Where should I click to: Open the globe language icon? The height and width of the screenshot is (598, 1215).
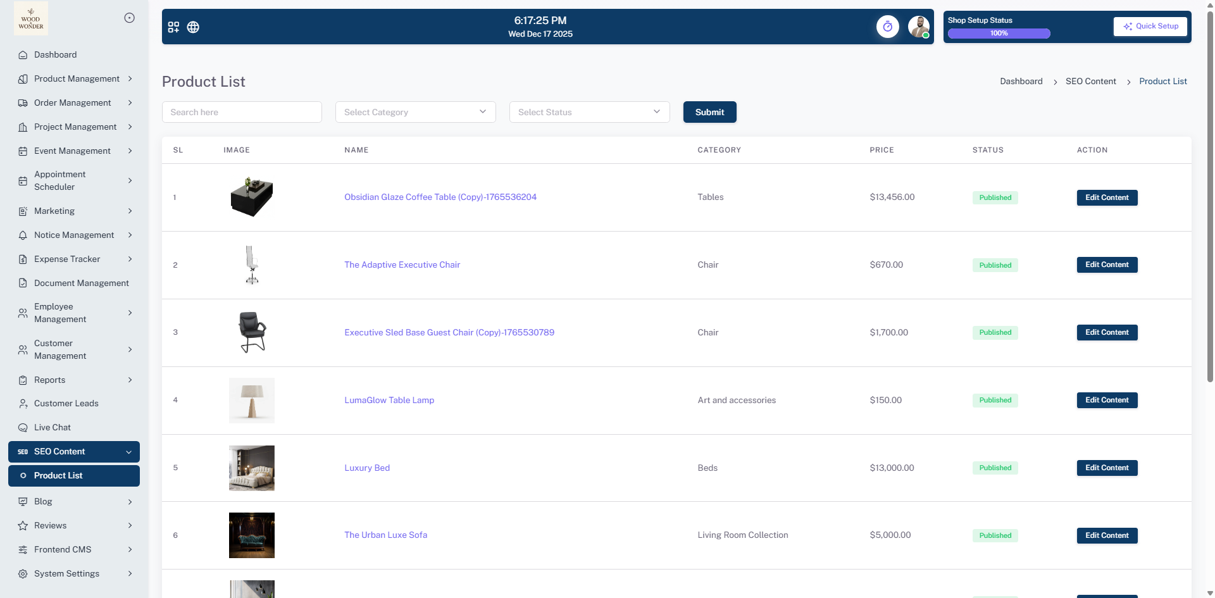[193, 27]
